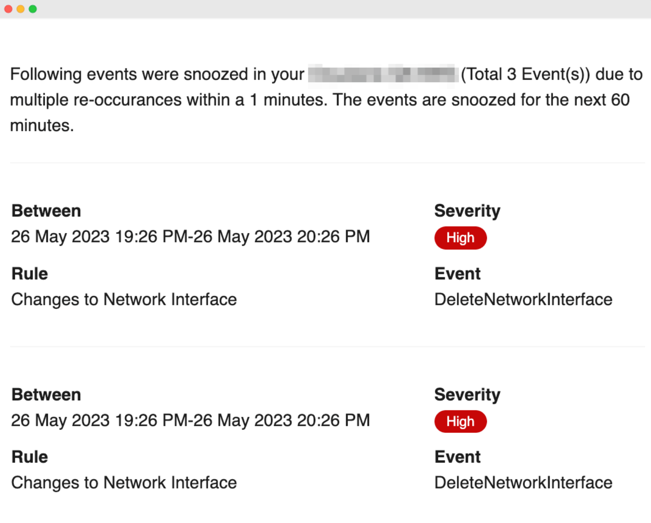Click the DeleteNetworkInterface event in second entry

coord(523,483)
